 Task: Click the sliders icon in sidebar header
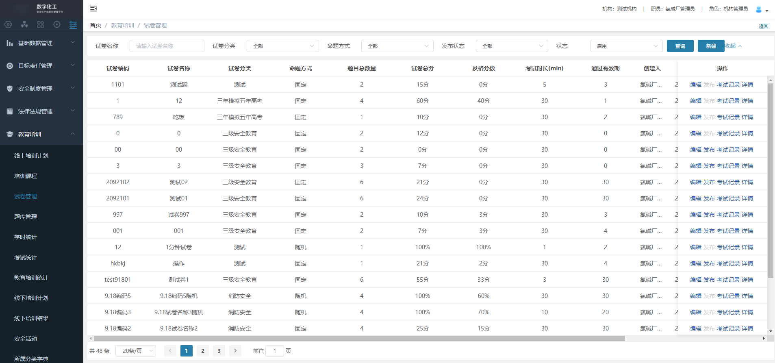[73, 25]
